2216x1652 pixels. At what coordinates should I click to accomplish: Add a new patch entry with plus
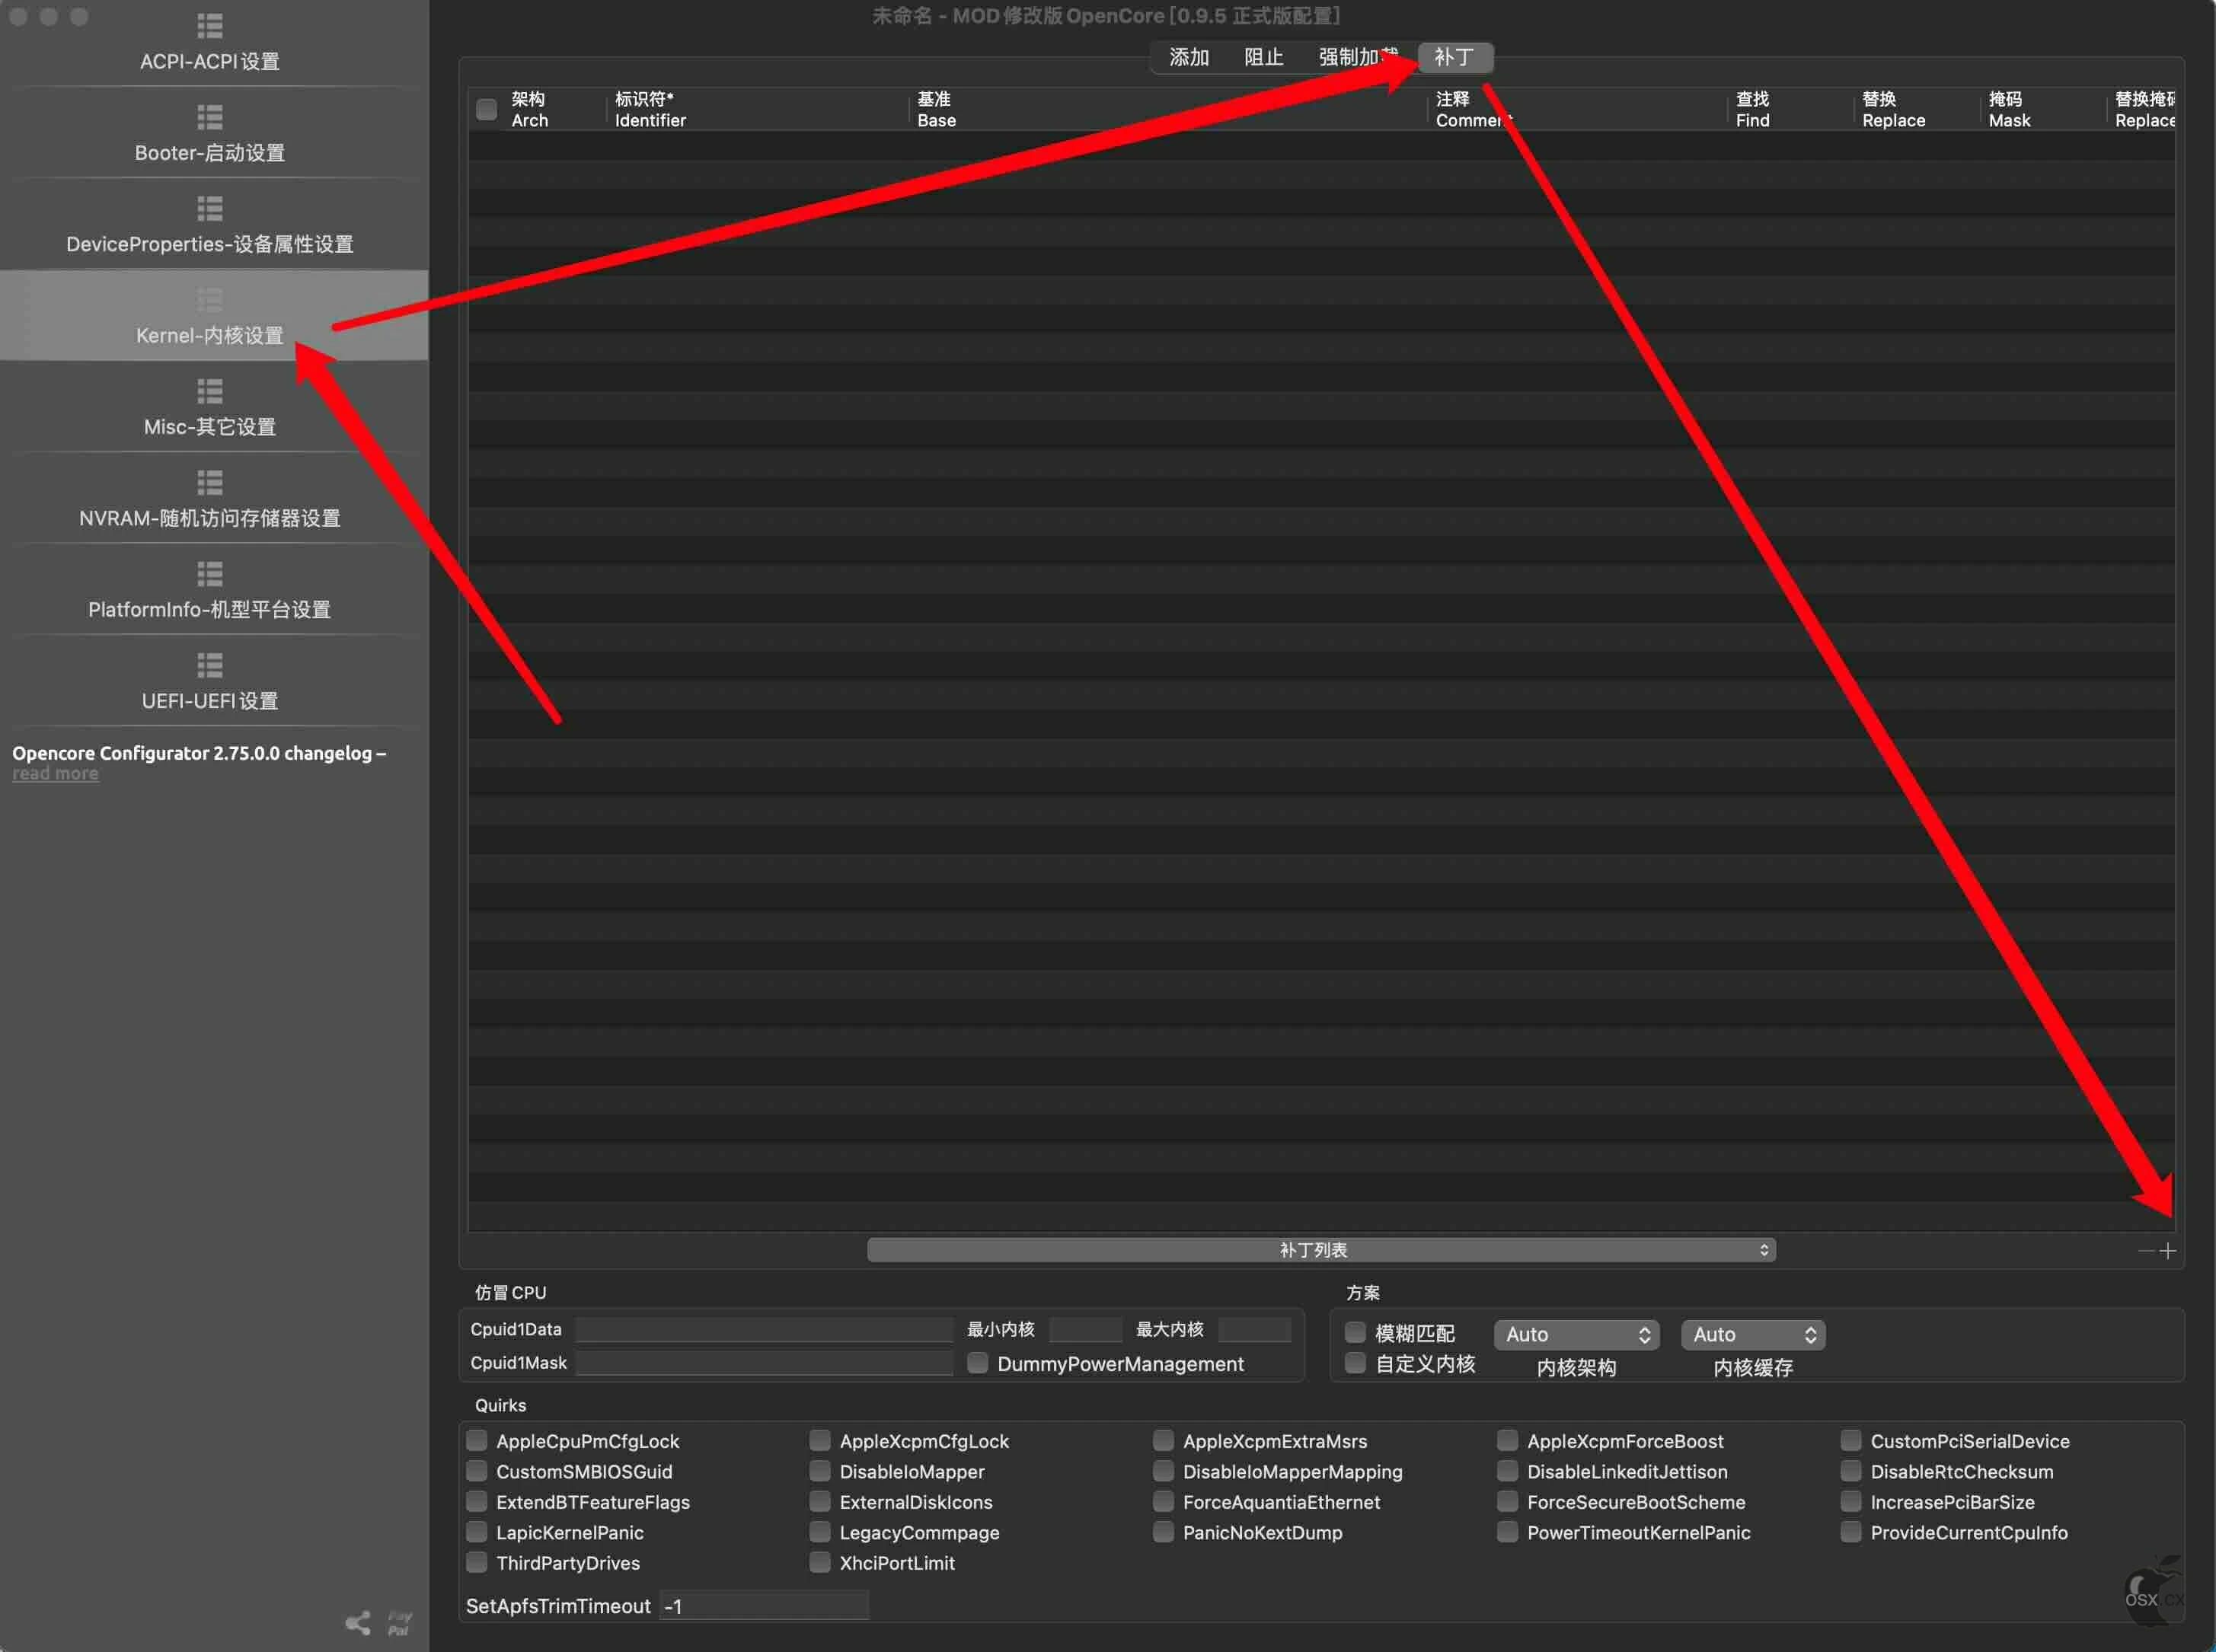pyautogui.click(x=2167, y=1251)
